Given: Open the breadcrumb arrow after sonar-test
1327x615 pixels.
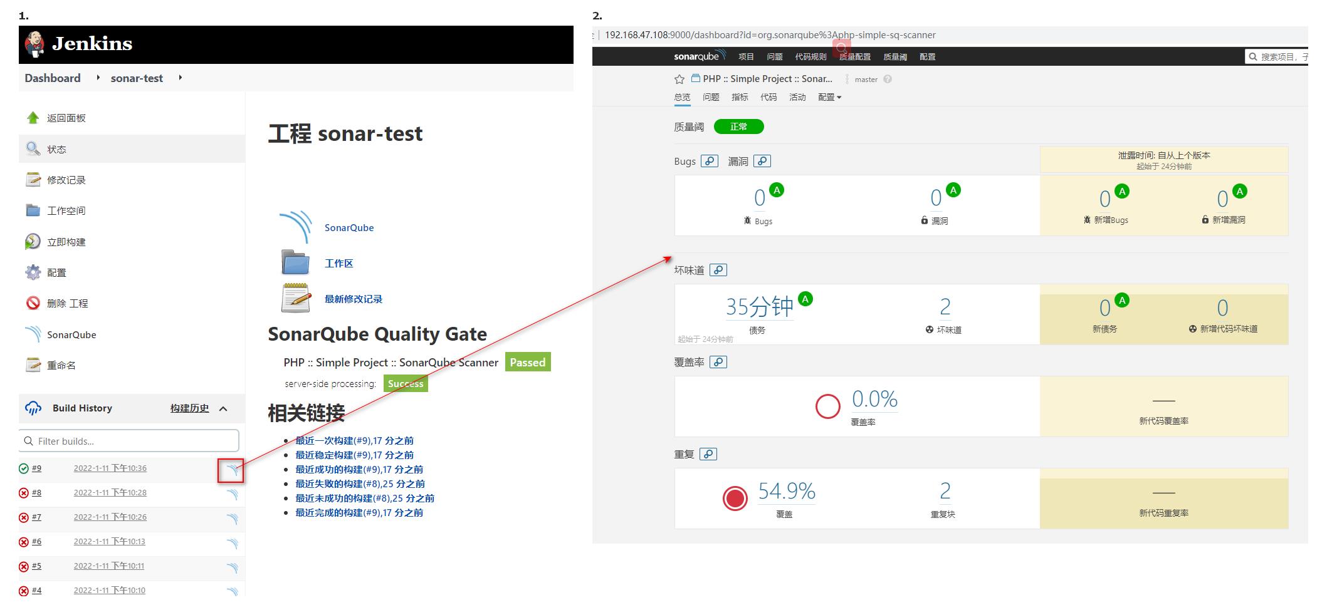Looking at the screenshot, I should pyautogui.click(x=181, y=78).
